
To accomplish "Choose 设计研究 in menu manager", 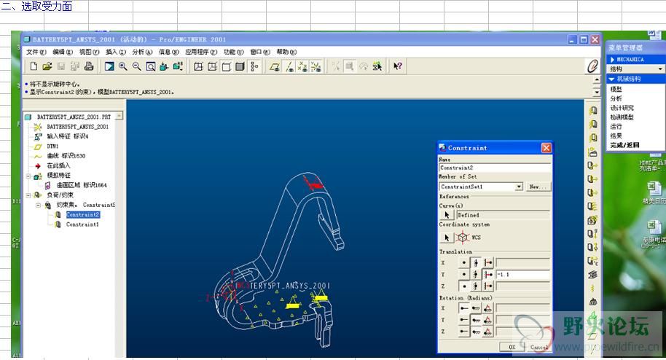I will pos(622,108).
